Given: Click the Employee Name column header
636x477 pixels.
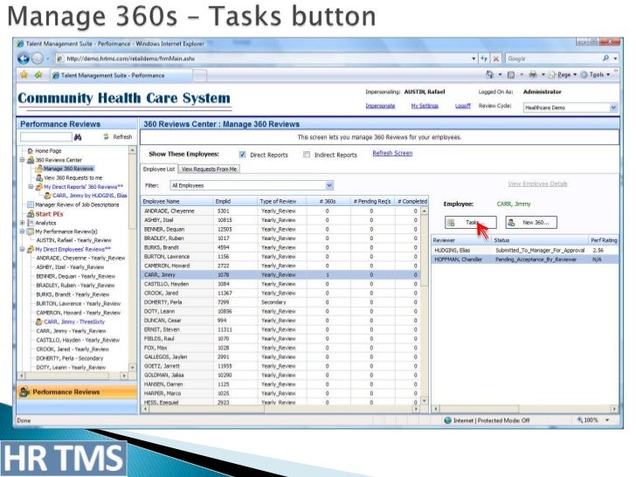Looking at the screenshot, I should [x=177, y=201].
